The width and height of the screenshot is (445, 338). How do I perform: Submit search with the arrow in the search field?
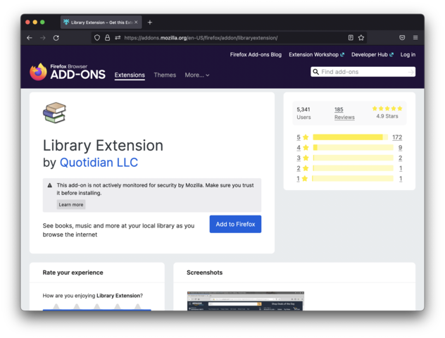(410, 72)
